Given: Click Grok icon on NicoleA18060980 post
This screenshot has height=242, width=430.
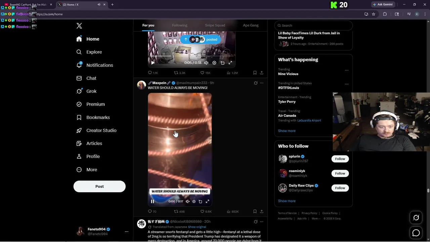Looking at the screenshot, I should (256, 222).
